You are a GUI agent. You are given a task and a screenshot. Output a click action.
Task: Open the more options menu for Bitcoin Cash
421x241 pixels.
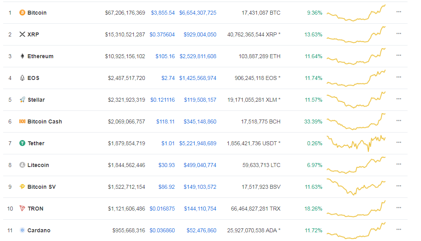[x=399, y=121]
